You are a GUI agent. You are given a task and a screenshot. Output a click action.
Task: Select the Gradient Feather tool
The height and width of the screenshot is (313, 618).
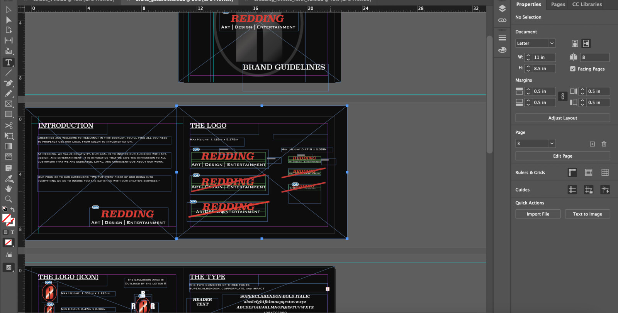point(8,156)
